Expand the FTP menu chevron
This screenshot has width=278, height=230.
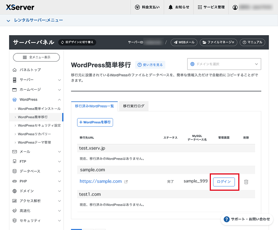(x=60, y=162)
